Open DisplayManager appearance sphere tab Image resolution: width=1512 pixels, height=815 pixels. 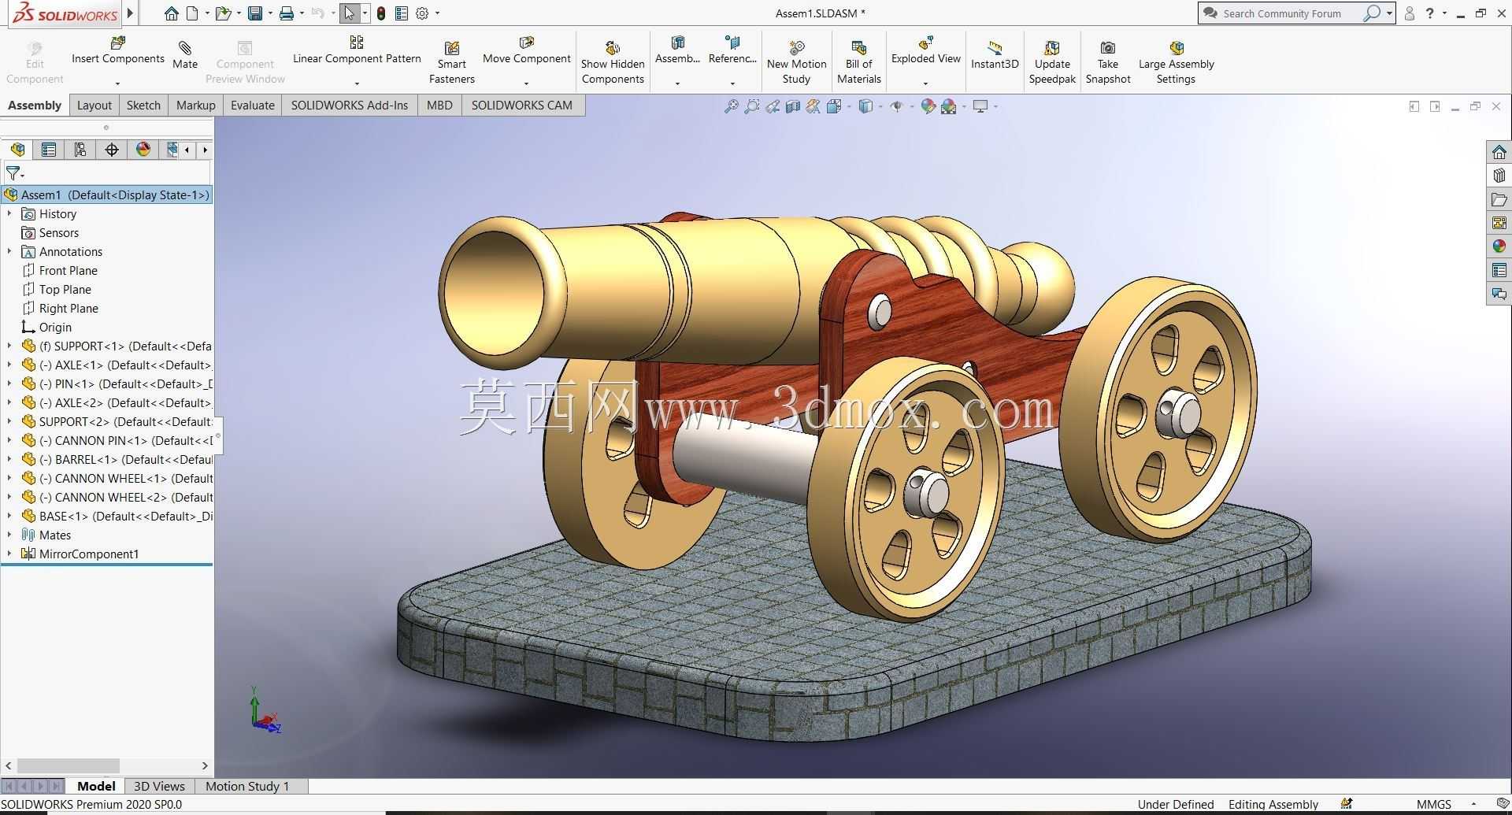[143, 150]
